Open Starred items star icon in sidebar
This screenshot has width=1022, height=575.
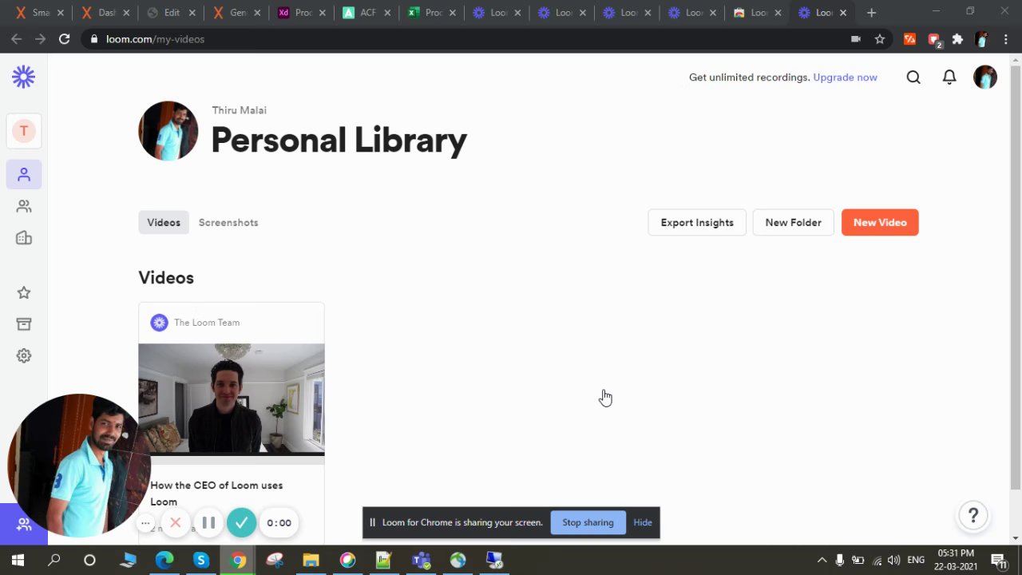pyautogui.click(x=24, y=292)
